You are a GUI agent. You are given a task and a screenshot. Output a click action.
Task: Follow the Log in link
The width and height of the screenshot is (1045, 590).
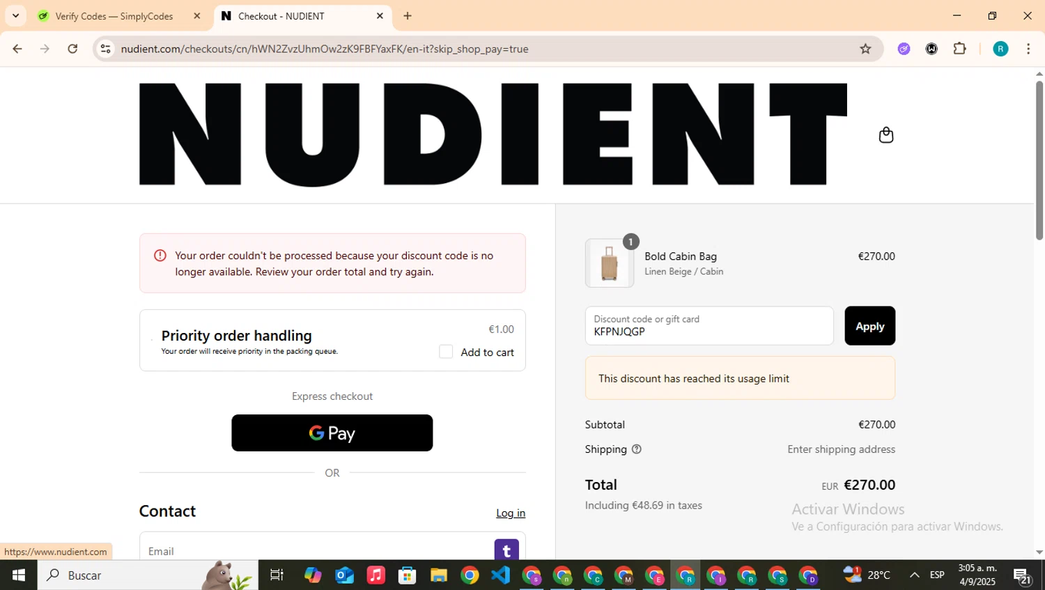pos(511,513)
